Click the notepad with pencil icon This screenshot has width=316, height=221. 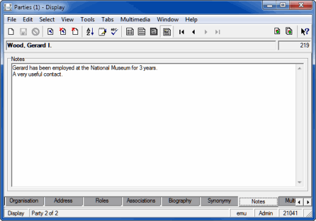click(102, 32)
